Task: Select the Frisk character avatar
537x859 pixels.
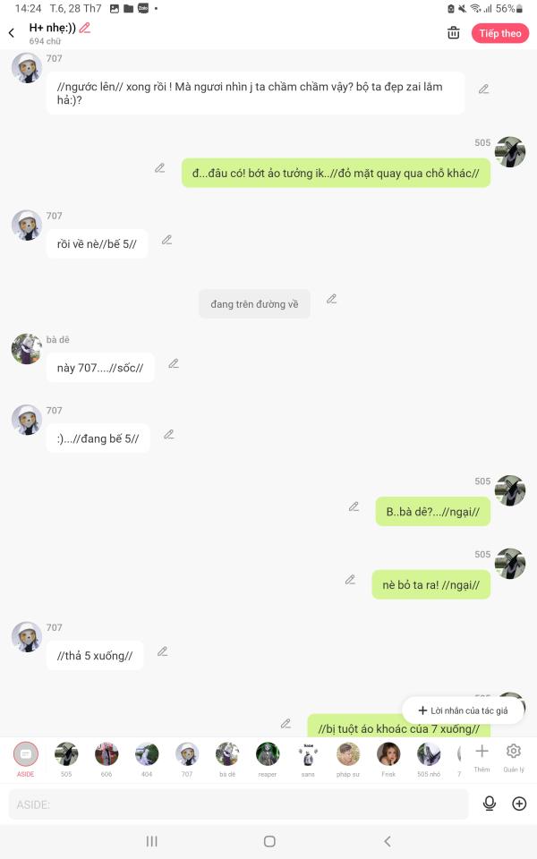Action: click(x=388, y=759)
